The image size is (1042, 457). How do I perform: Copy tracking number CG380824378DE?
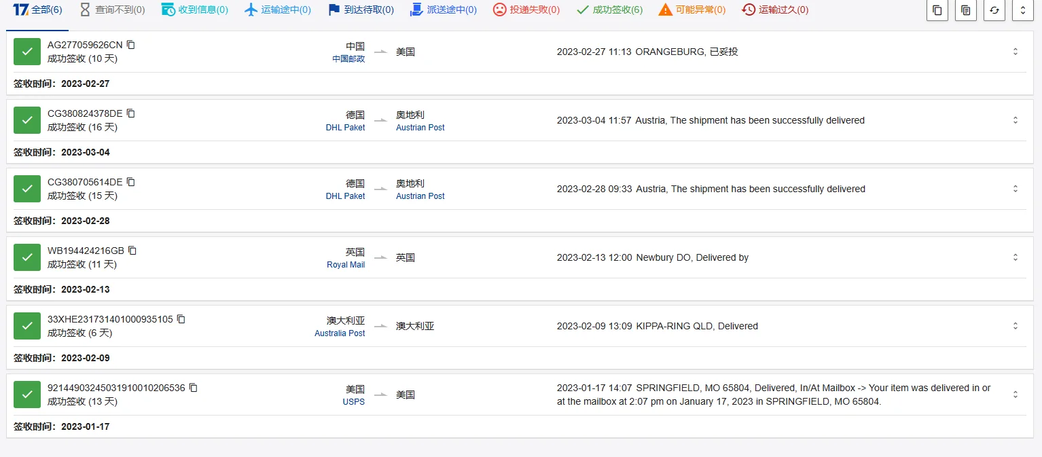pos(131,113)
